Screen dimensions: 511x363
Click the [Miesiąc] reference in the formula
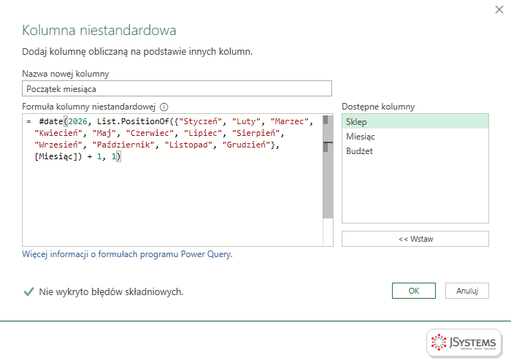[55, 156]
